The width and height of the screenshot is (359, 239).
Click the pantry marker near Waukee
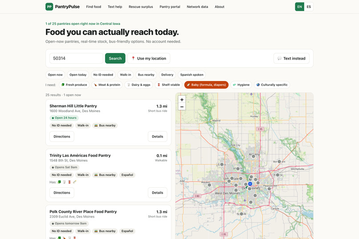[x=209, y=185]
